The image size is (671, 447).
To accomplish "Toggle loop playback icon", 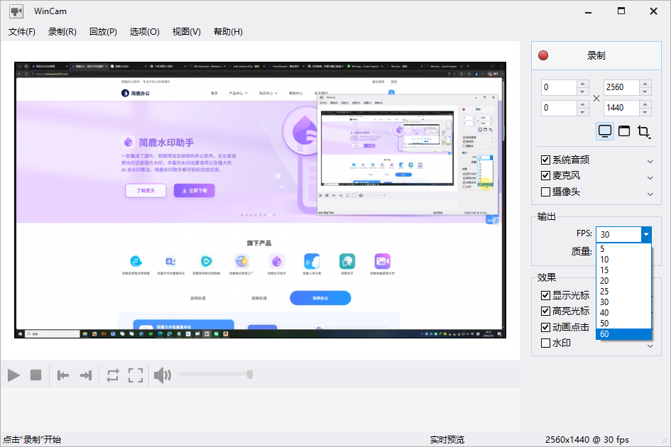I will click(x=113, y=375).
